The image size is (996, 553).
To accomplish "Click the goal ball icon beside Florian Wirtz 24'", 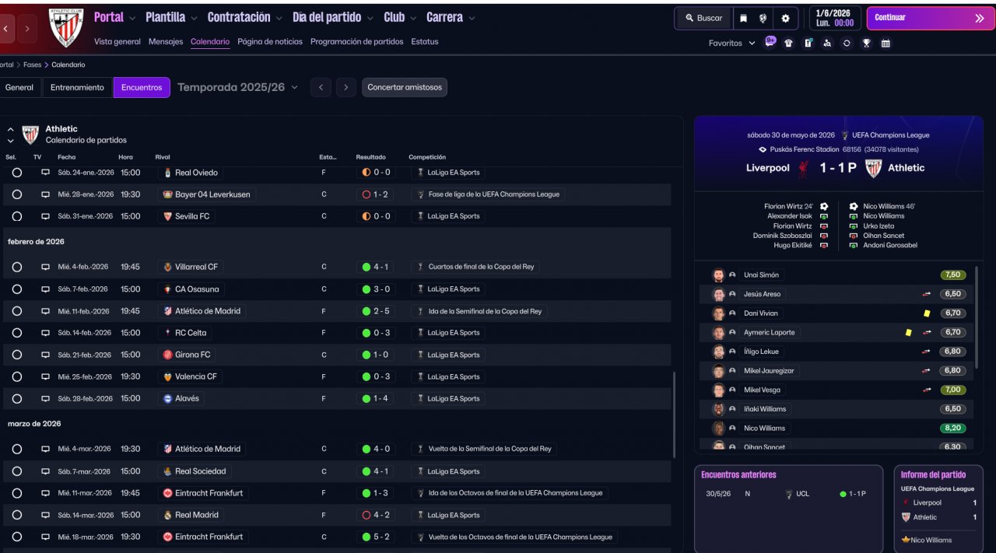I will click(x=824, y=206).
